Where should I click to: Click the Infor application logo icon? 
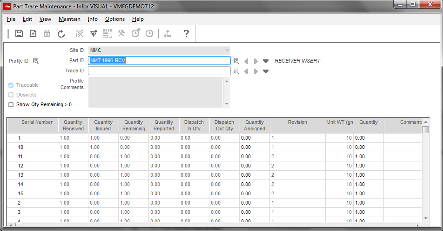click(x=7, y=6)
